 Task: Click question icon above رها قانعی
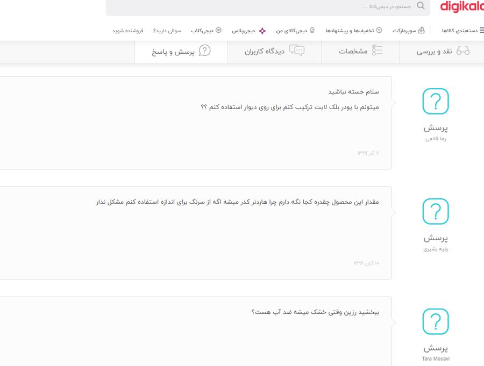(436, 101)
